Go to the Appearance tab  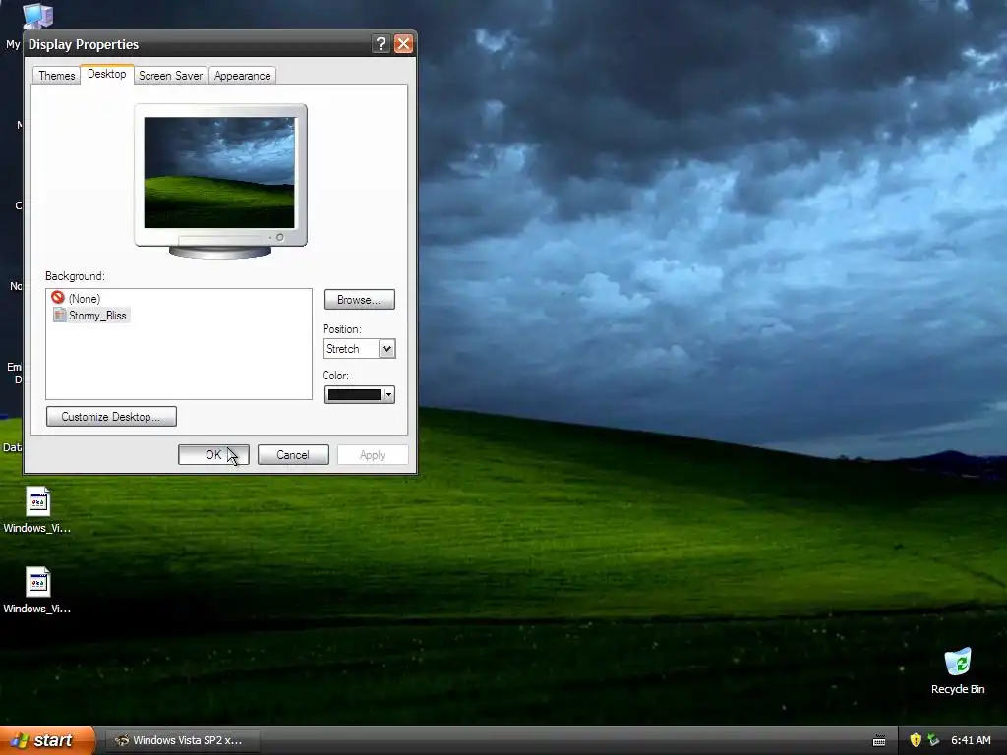[242, 75]
